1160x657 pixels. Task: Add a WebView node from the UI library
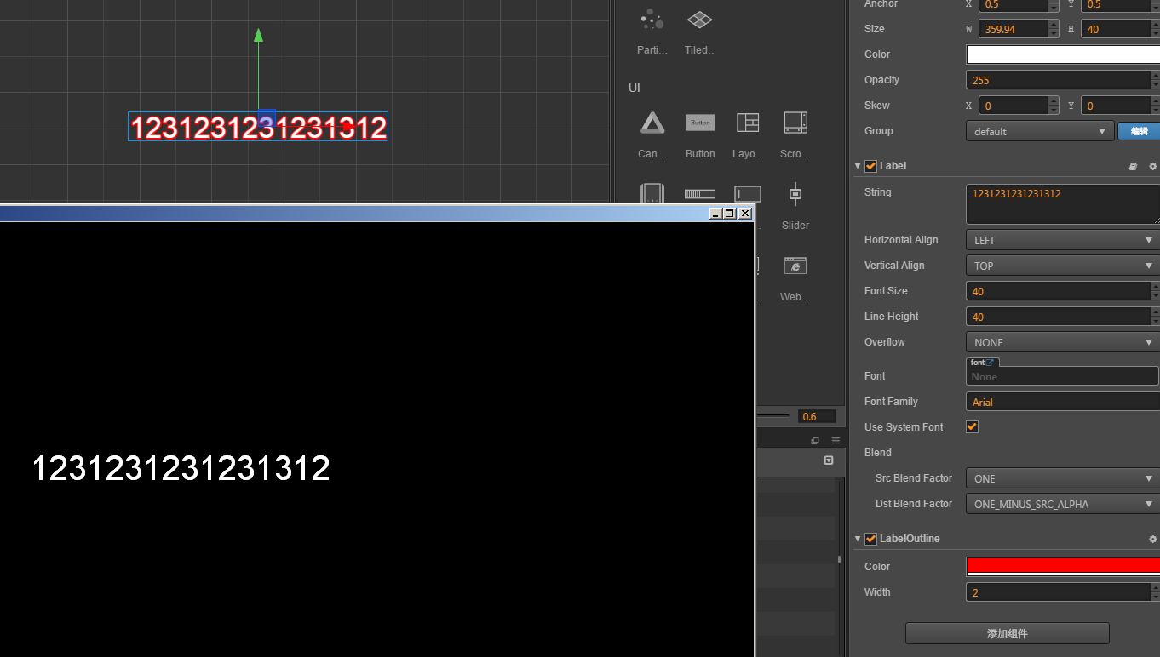pos(795,266)
